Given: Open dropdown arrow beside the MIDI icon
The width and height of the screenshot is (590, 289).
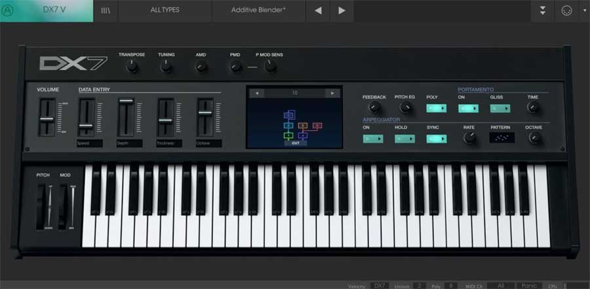Looking at the screenshot, I should coord(584,10).
